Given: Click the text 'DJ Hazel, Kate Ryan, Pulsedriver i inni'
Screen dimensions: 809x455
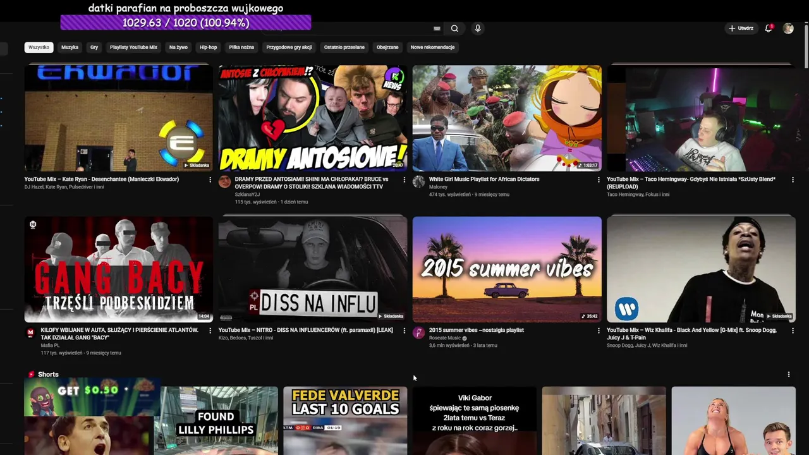Looking at the screenshot, I should tap(64, 187).
